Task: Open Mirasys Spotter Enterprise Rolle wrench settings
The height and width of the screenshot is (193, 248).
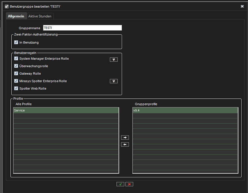Action: click(113, 81)
